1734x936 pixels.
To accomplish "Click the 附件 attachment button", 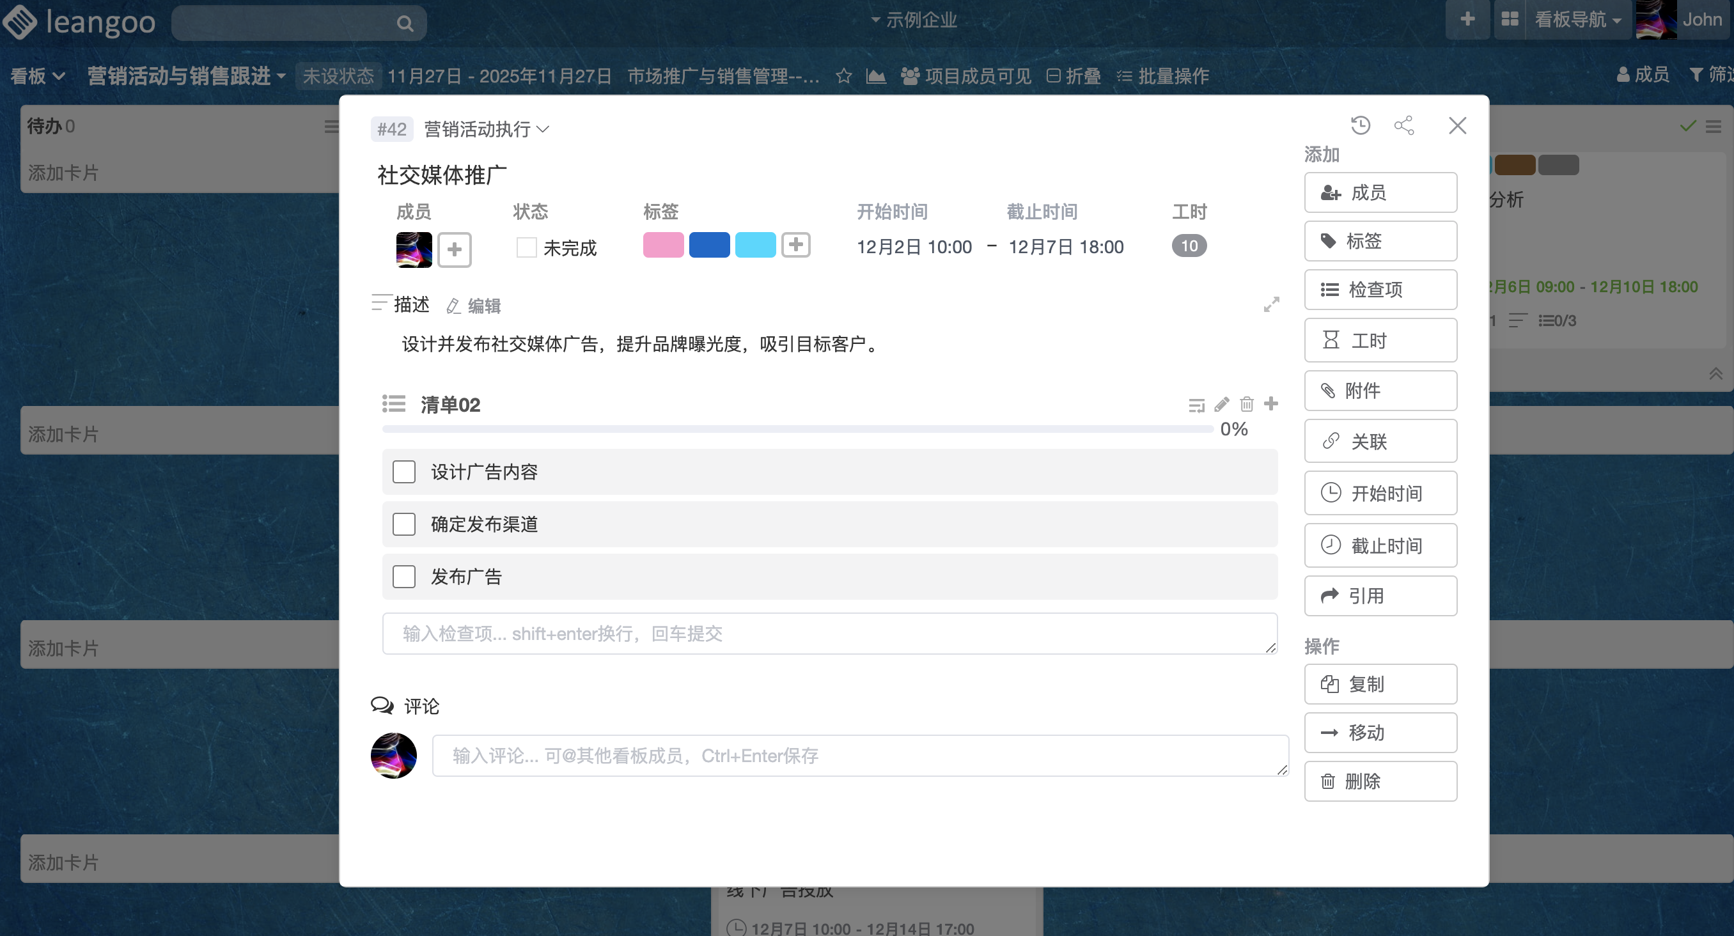I will click(1380, 390).
